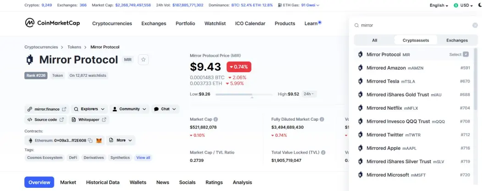The image size is (482, 191).
Task: Click Mirrored iShares Gold Trust result
Action: (413, 95)
